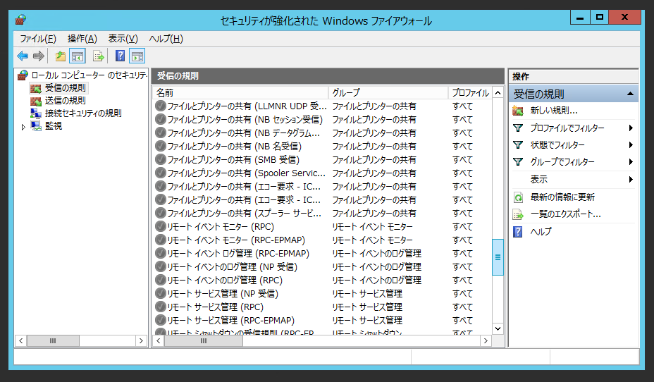Click the funnel icon for グループでフィルター

[x=517, y=162]
